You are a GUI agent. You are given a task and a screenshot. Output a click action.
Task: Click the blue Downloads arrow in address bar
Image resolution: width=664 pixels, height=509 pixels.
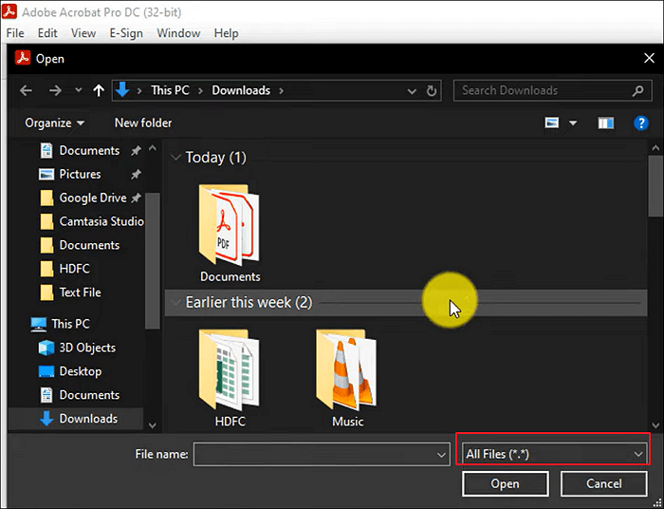122,90
